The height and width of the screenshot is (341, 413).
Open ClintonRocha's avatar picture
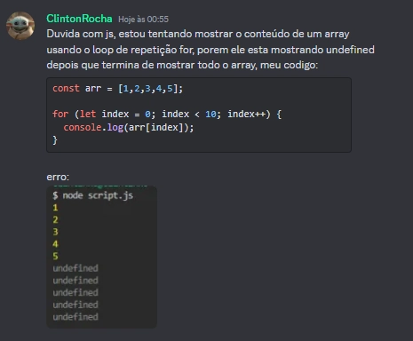pos(20,26)
